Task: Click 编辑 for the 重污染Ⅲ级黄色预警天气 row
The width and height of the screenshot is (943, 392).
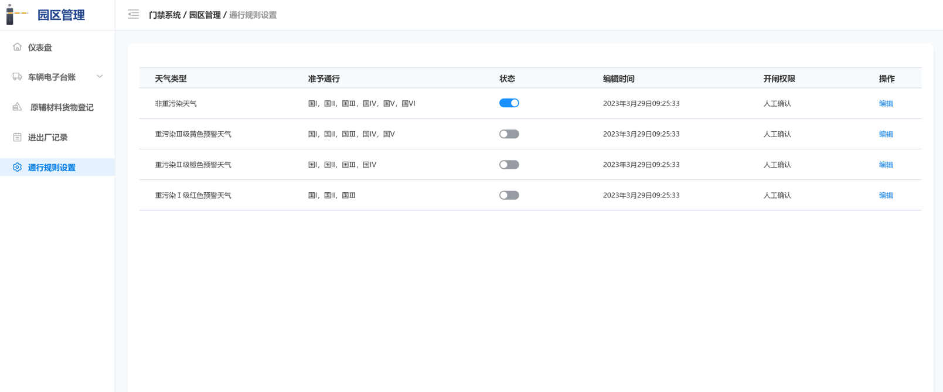Action: [886, 134]
